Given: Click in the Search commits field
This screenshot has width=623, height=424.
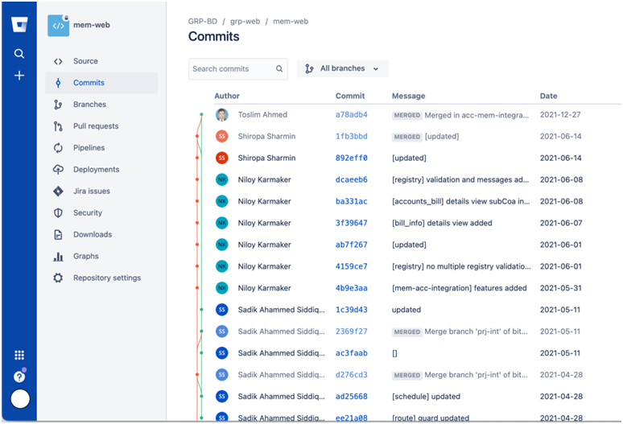Looking at the screenshot, I should coord(238,68).
